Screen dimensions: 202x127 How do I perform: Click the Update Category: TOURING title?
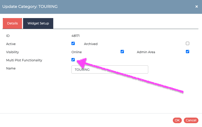point(30,7)
